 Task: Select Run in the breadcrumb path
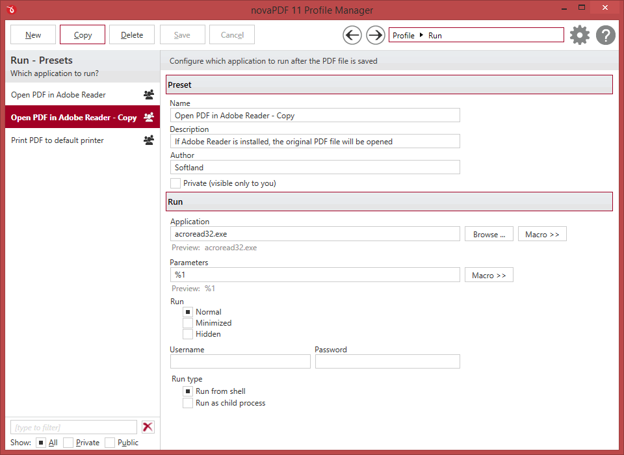coord(435,36)
